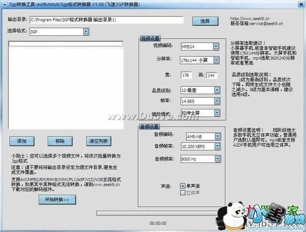Open the http://www.seek9.cn link
This screenshot has width=306, height=232.
[250, 19]
